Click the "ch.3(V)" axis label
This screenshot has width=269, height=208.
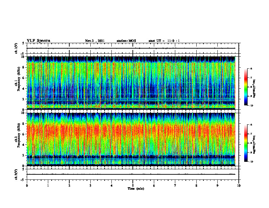16,174
